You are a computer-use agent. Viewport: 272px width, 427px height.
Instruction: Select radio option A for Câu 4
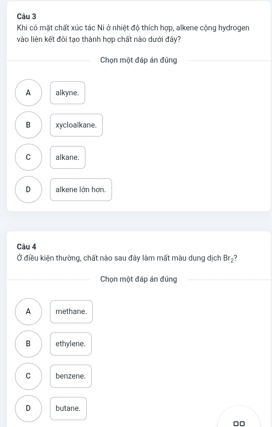click(x=28, y=312)
